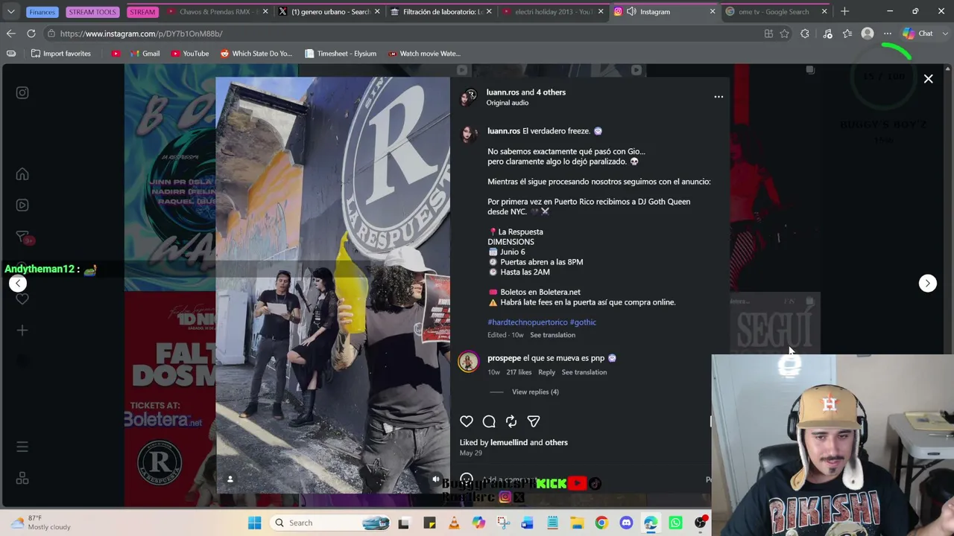The width and height of the screenshot is (954, 536).
Task: Open the #gothic hashtag
Action: click(583, 322)
